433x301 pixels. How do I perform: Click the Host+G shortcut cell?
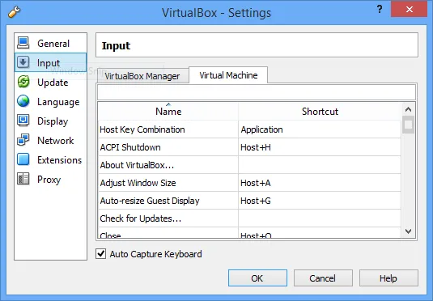coord(320,201)
